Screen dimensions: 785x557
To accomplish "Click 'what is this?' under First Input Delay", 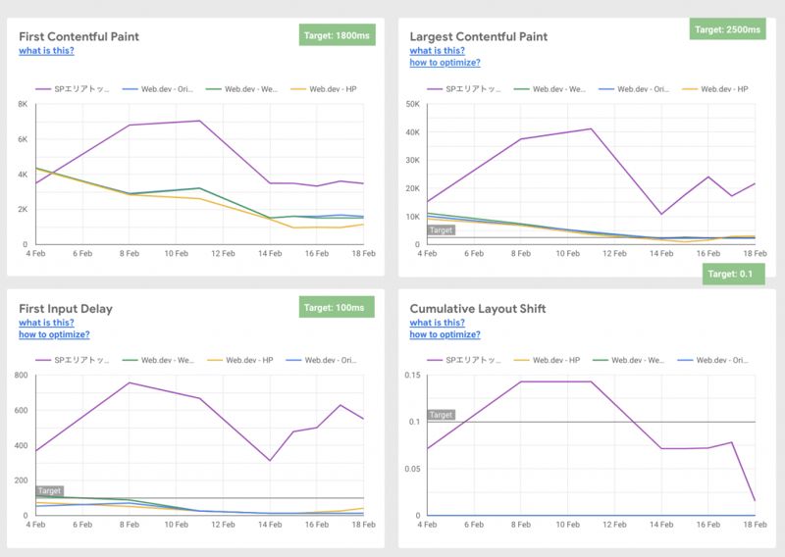I will click(46, 323).
